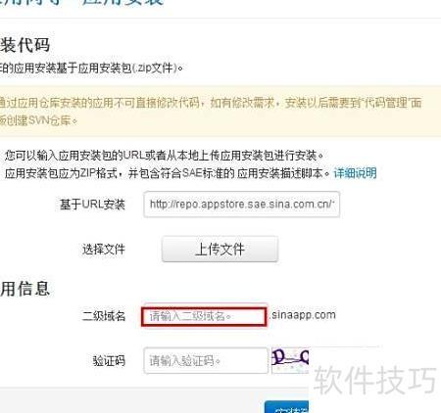Click the 验证码 label text
Screen dimensions: 441x413
[109, 361]
